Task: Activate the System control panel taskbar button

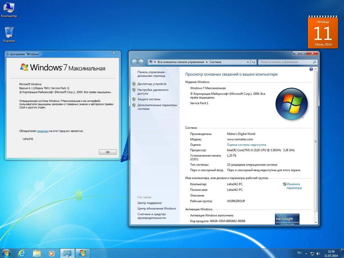Action: (67, 254)
